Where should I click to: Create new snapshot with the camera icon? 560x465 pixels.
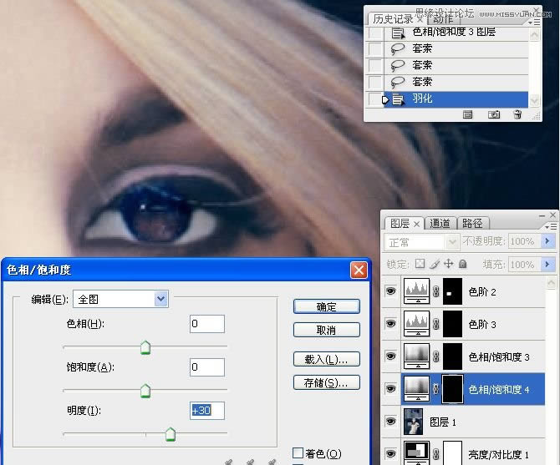click(x=494, y=114)
